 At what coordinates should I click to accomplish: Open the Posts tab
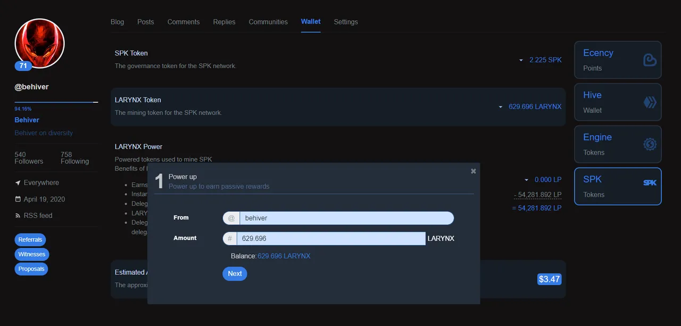pyautogui.click(x=145, y=22)
